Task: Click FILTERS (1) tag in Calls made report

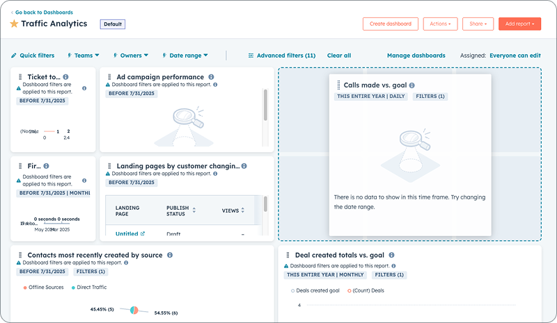Action: [430, 97]
